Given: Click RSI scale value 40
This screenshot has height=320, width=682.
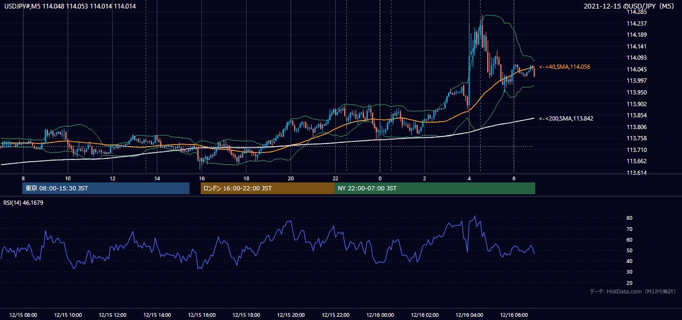Looking at the screenshot, I should pos(630,261).
